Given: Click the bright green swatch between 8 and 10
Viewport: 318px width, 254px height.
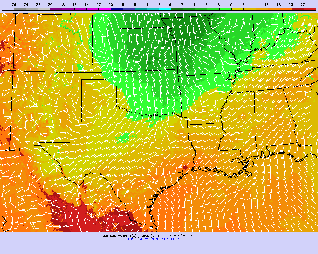Looking at the screenshot, I should [x=225, y=9].
